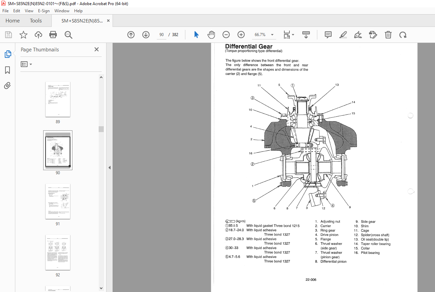Click the thumbnails scrollbar down arrow
Viewport: 435px width, 292px height.
(101, 288)
